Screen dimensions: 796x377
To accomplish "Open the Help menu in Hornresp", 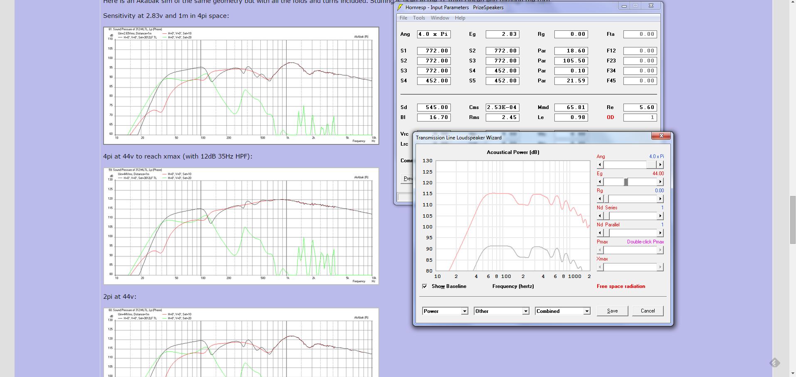I will (460, 18).
